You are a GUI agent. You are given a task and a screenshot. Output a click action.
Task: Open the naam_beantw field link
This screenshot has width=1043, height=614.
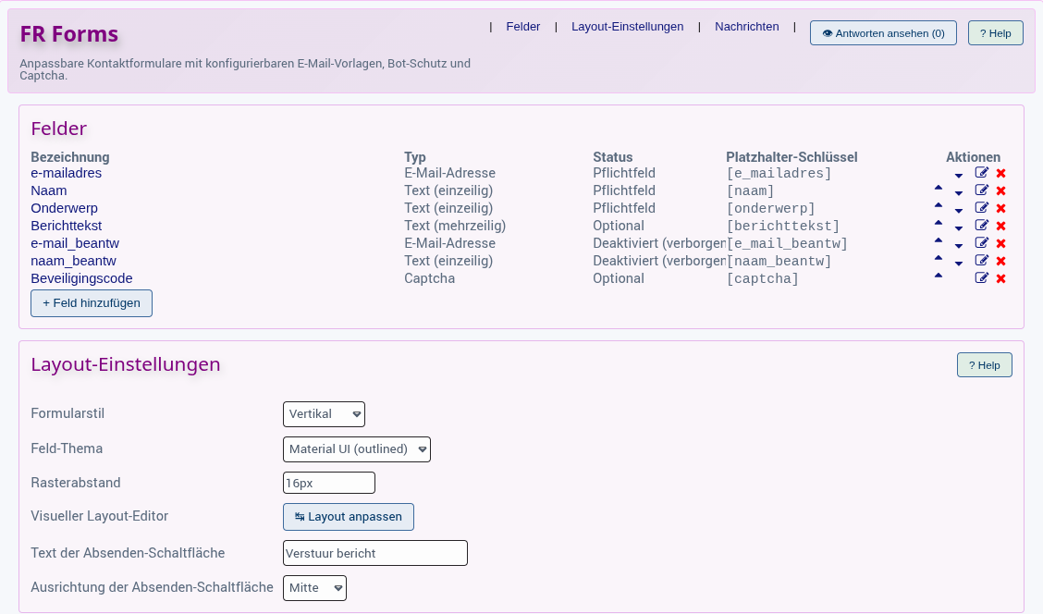point(73,261)
